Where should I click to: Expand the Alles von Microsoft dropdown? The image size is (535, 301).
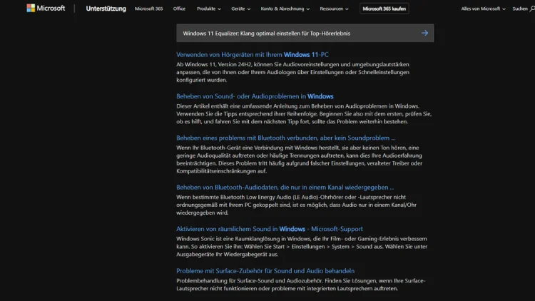tap(483, 9)
